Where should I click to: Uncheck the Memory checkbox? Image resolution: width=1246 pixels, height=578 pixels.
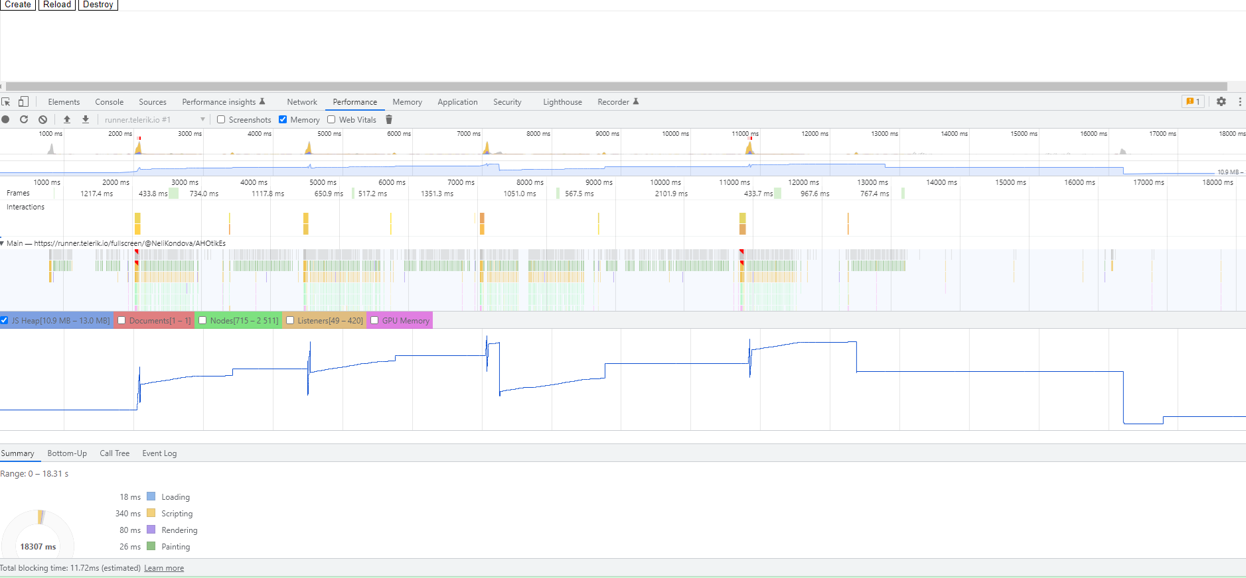[283, 119]
